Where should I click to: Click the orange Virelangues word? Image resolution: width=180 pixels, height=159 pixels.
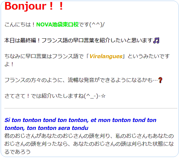point(106,56)
